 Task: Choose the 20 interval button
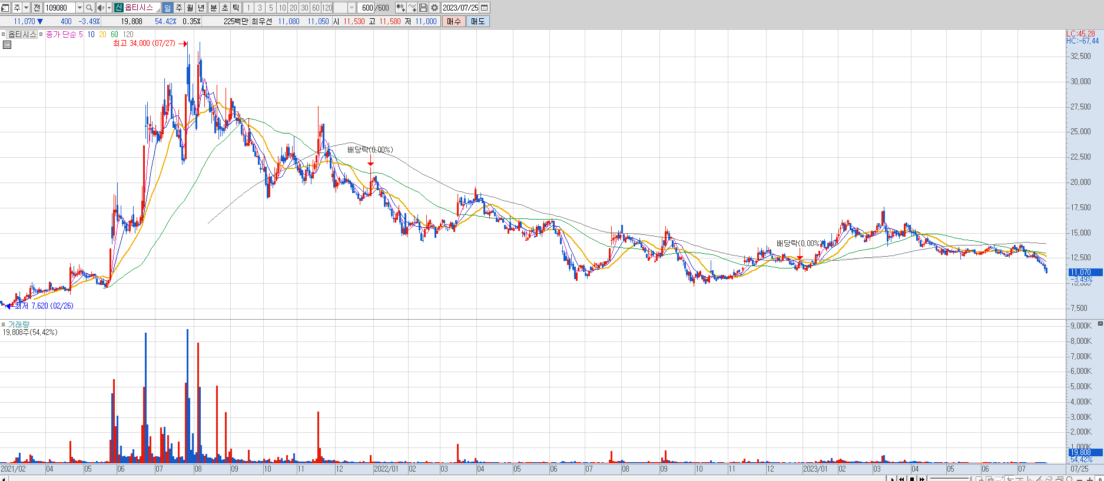point(293,8)
